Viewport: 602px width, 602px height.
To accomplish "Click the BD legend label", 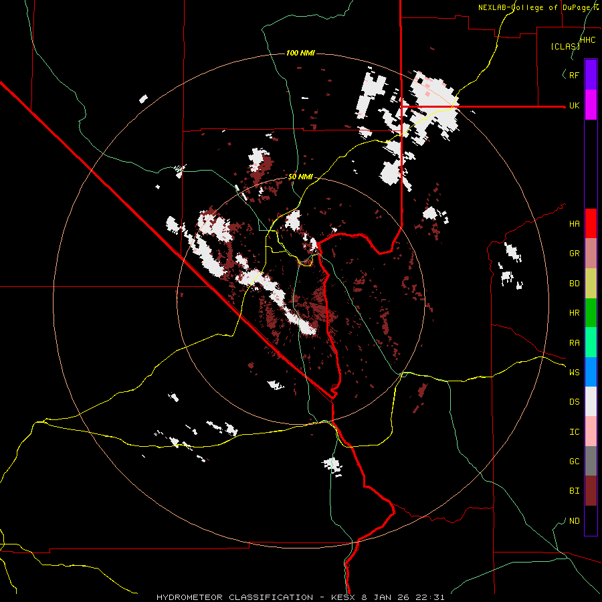I will (x=574, y=284).
